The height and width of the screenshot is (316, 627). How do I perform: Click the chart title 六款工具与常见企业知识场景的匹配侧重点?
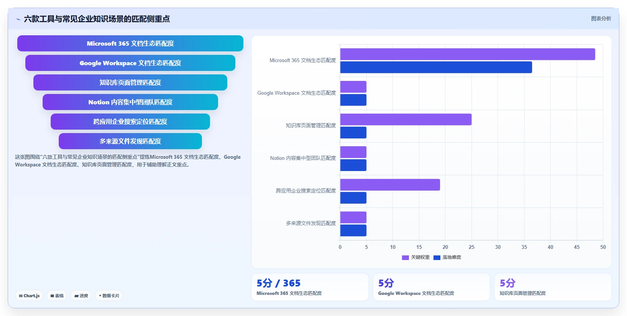click(x=97, y=19)
